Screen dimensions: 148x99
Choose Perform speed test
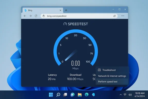[112, 81]
